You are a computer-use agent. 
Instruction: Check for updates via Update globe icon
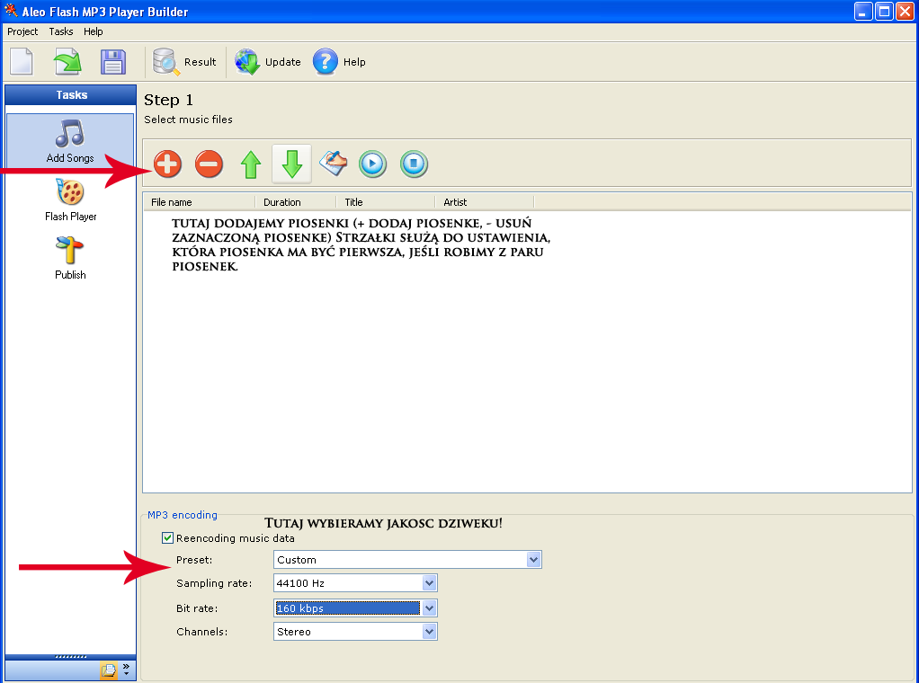click(268, 61)
